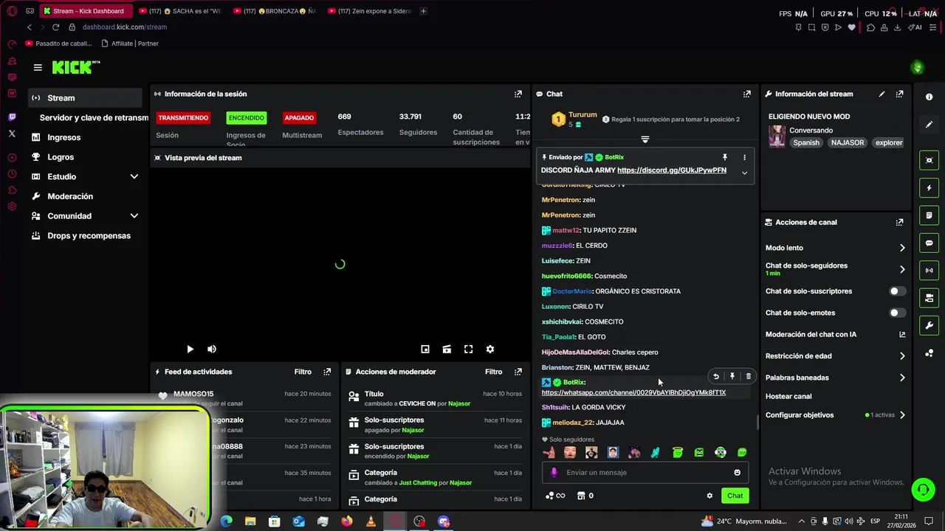Image resolution: width=945 pixels, height=531 pixels.
Task: Pop out the Información del stream panel
Action: tap(899, 94)
